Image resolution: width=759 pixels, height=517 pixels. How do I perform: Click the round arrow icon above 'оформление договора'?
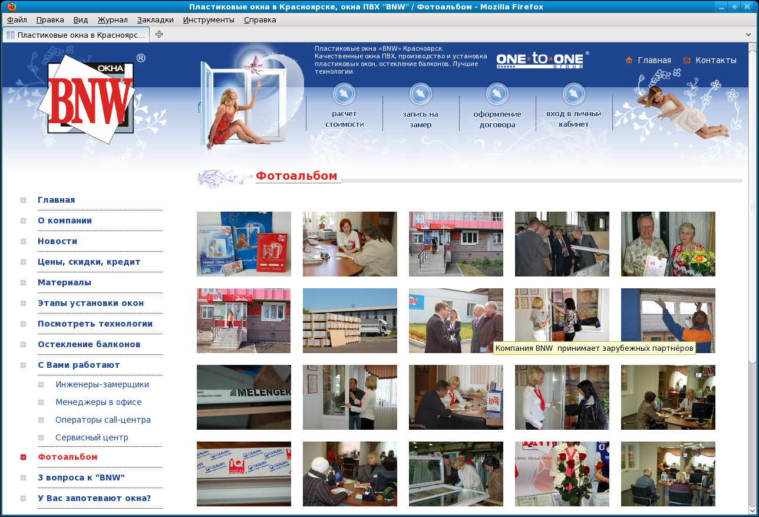(497, 94)
